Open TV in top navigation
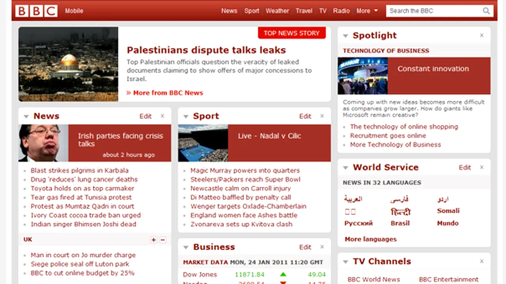The width and height of the screenshot is (506, 284). pos(323,11)
